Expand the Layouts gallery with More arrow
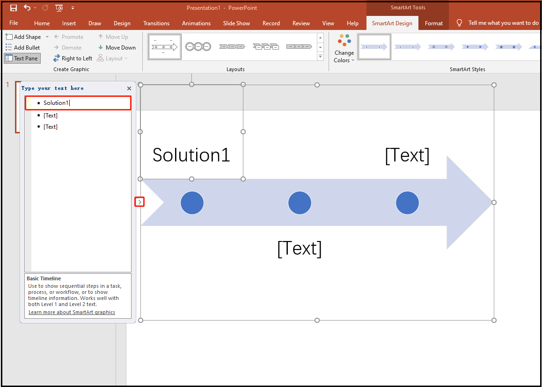Viewport: 542px width, 387px height. click(320, 56)
